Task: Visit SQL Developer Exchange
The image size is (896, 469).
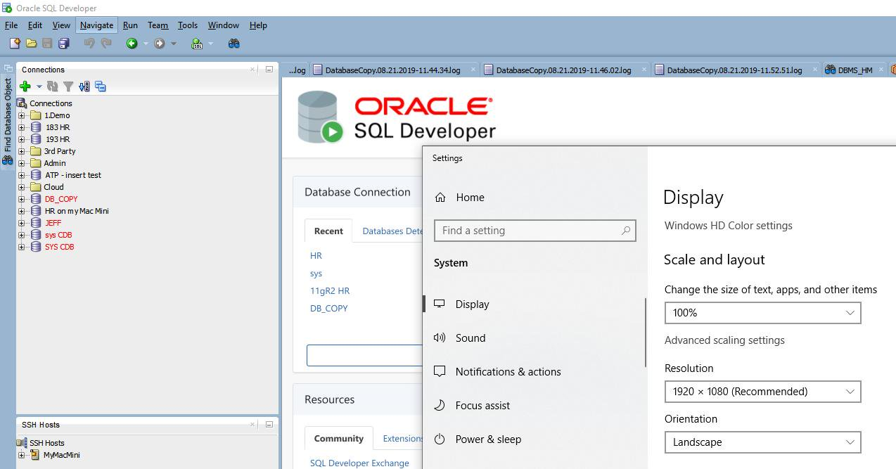Action: [359, 463]
